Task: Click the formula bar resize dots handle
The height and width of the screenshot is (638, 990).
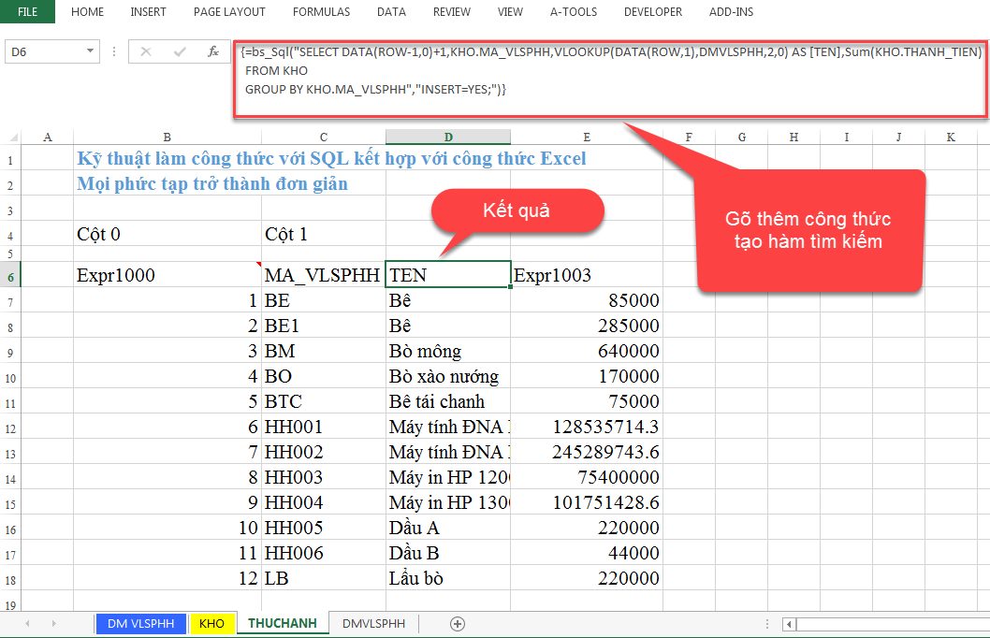Action: (x=113, y=51)
